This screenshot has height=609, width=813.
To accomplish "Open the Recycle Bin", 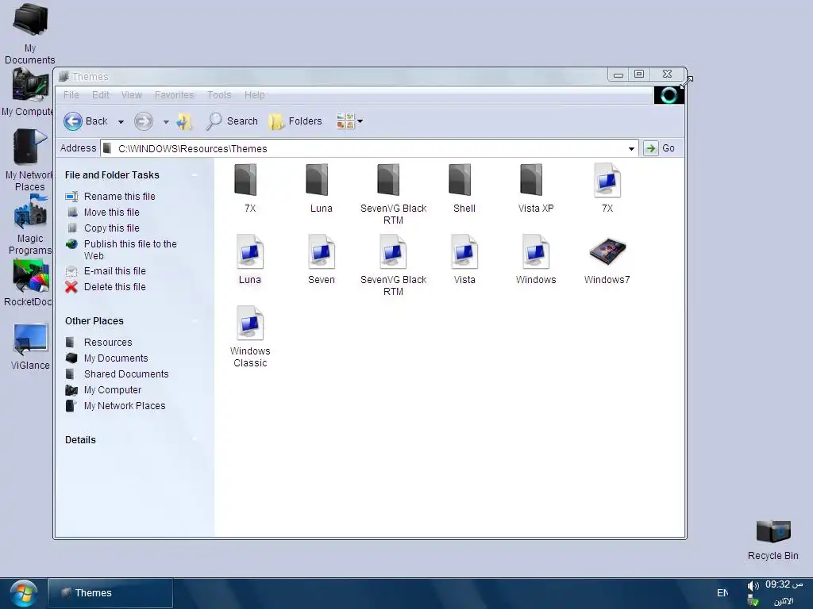I will [773, 540].
